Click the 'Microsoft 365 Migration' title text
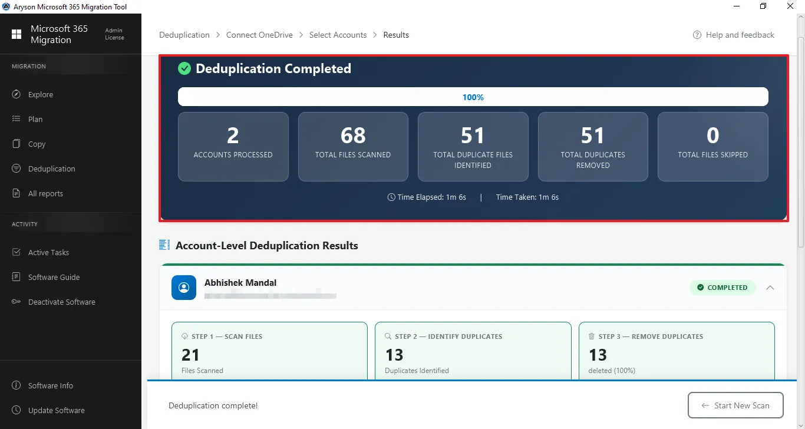 (x=59, y=34)
